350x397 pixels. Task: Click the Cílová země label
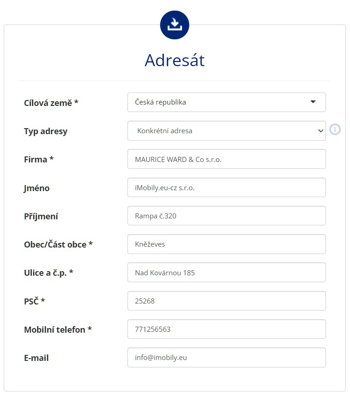click(x=51, y=103)
